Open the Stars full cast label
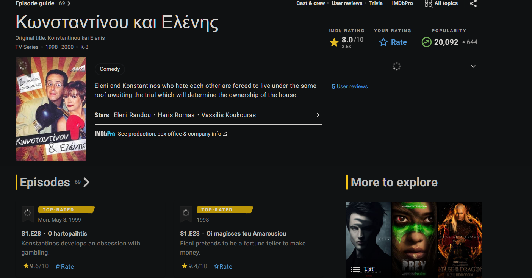Screen dimensions: 532x278 click(102, 115)
